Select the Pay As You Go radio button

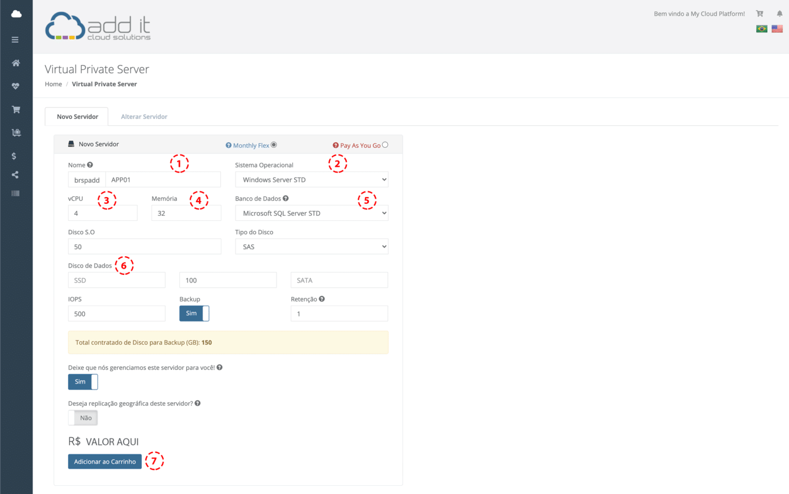click(x=385, y=145)
